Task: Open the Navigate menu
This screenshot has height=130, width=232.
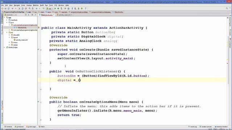Action: tap(17, 5)
